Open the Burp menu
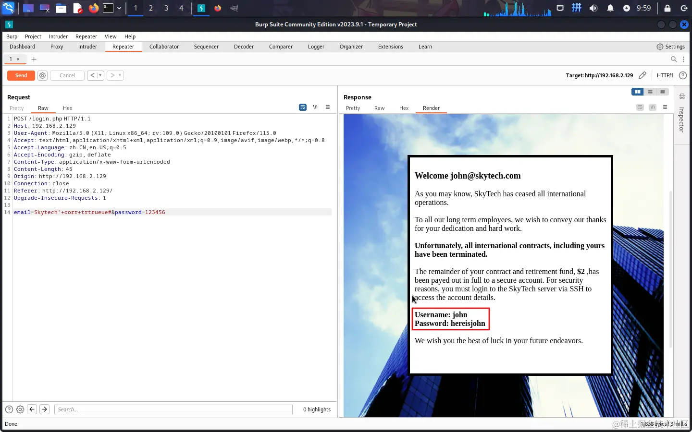The height and width of the screenshot is (432, 692). tap(12, 36)
